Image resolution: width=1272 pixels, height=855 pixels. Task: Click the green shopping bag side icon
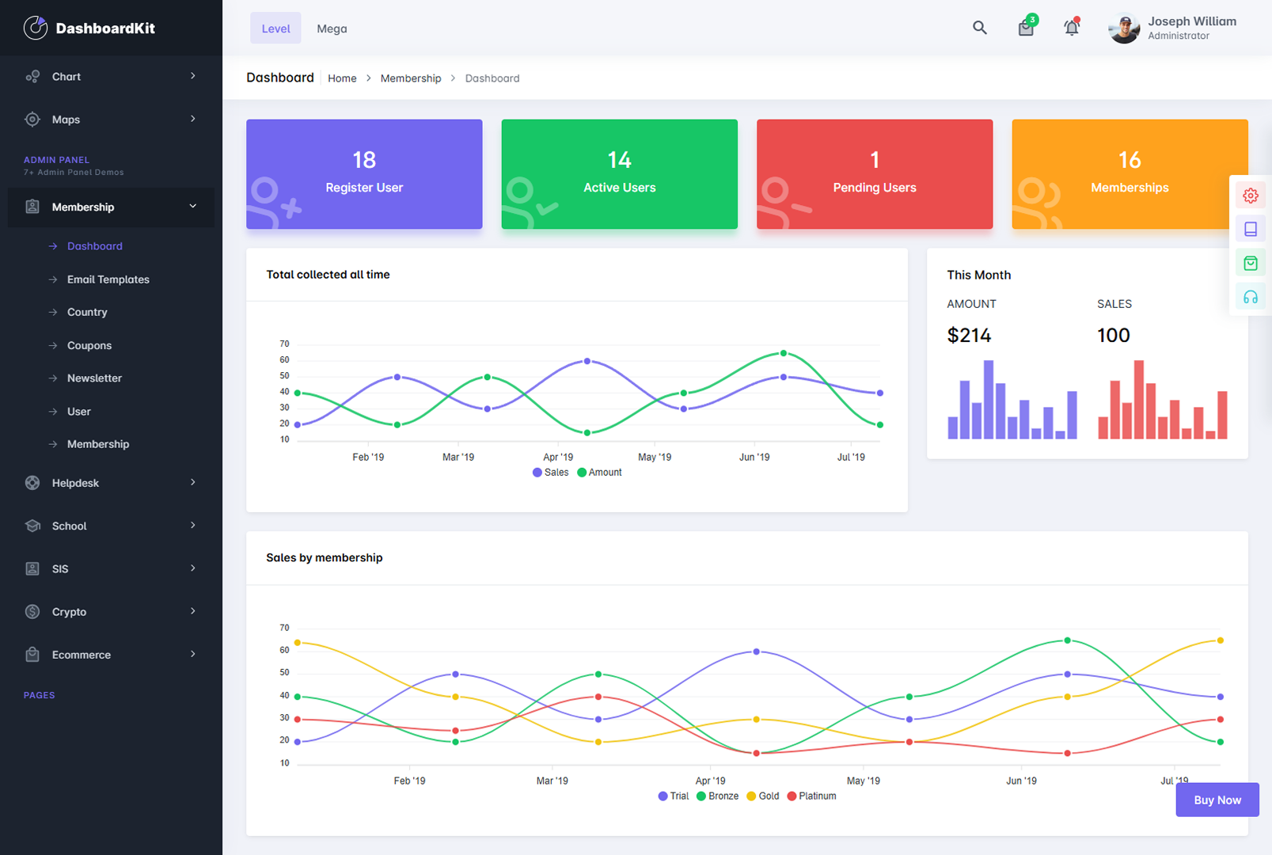tap(1250, 263)
